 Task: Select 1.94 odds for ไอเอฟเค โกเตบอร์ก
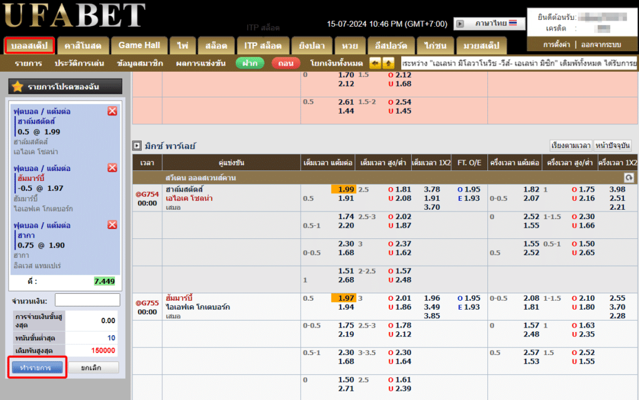346,307
